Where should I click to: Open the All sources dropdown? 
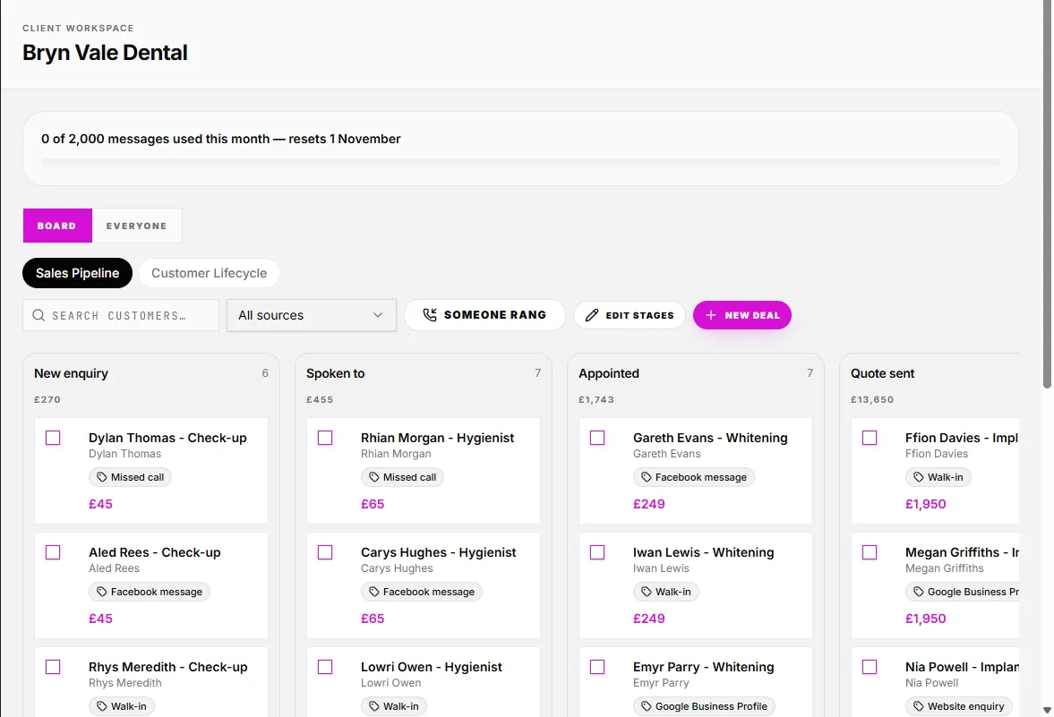tap(312, 315)
